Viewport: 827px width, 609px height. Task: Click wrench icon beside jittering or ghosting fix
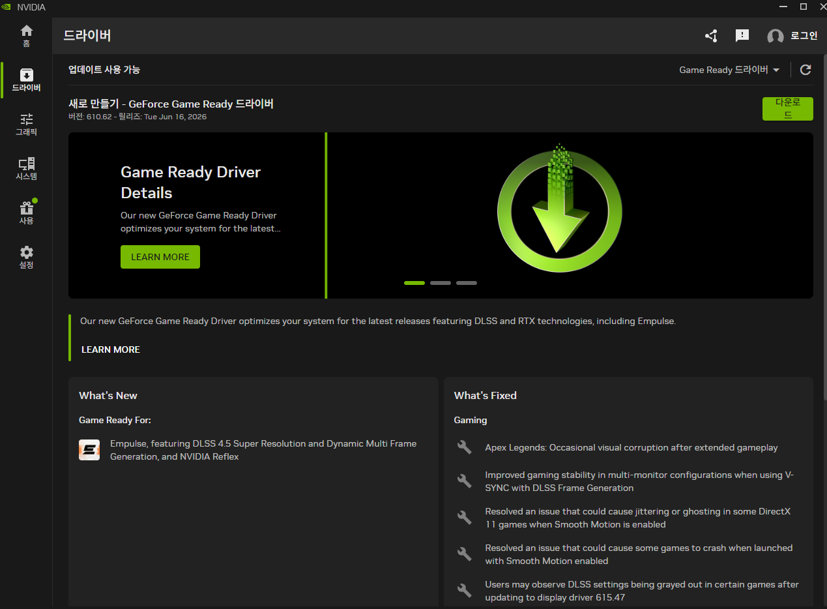coord(464,518)
